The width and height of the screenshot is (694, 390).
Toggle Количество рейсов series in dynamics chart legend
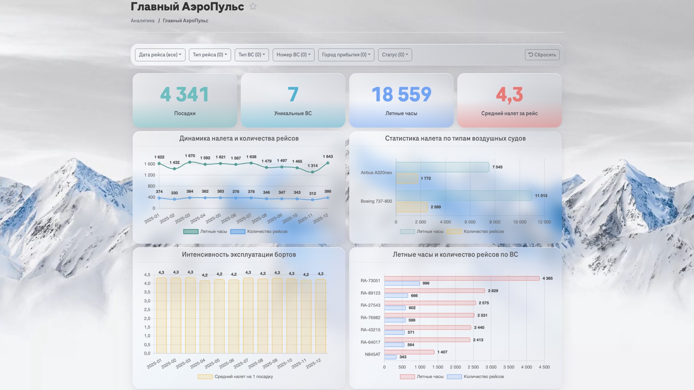[259, 231]
